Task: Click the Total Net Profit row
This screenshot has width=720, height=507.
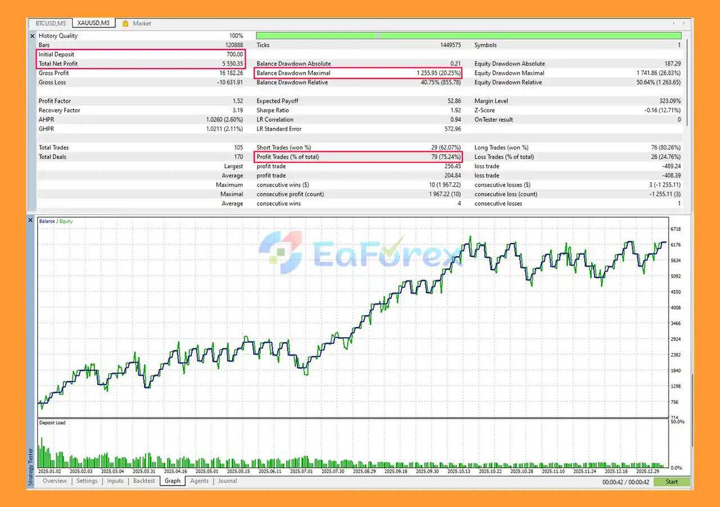Action: point(141,64)
